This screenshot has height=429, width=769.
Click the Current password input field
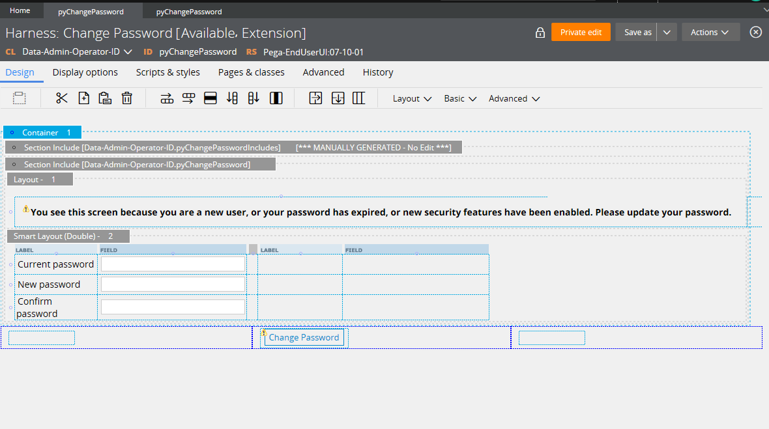point(173,264)
